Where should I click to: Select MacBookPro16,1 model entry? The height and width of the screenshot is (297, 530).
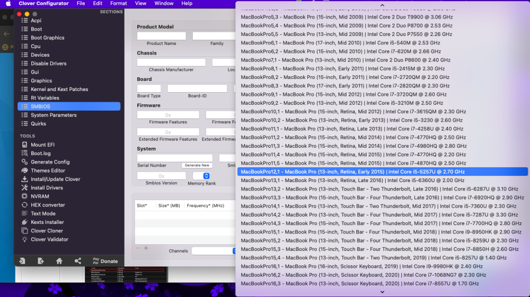pyautogui.click(x=382, y=266)
